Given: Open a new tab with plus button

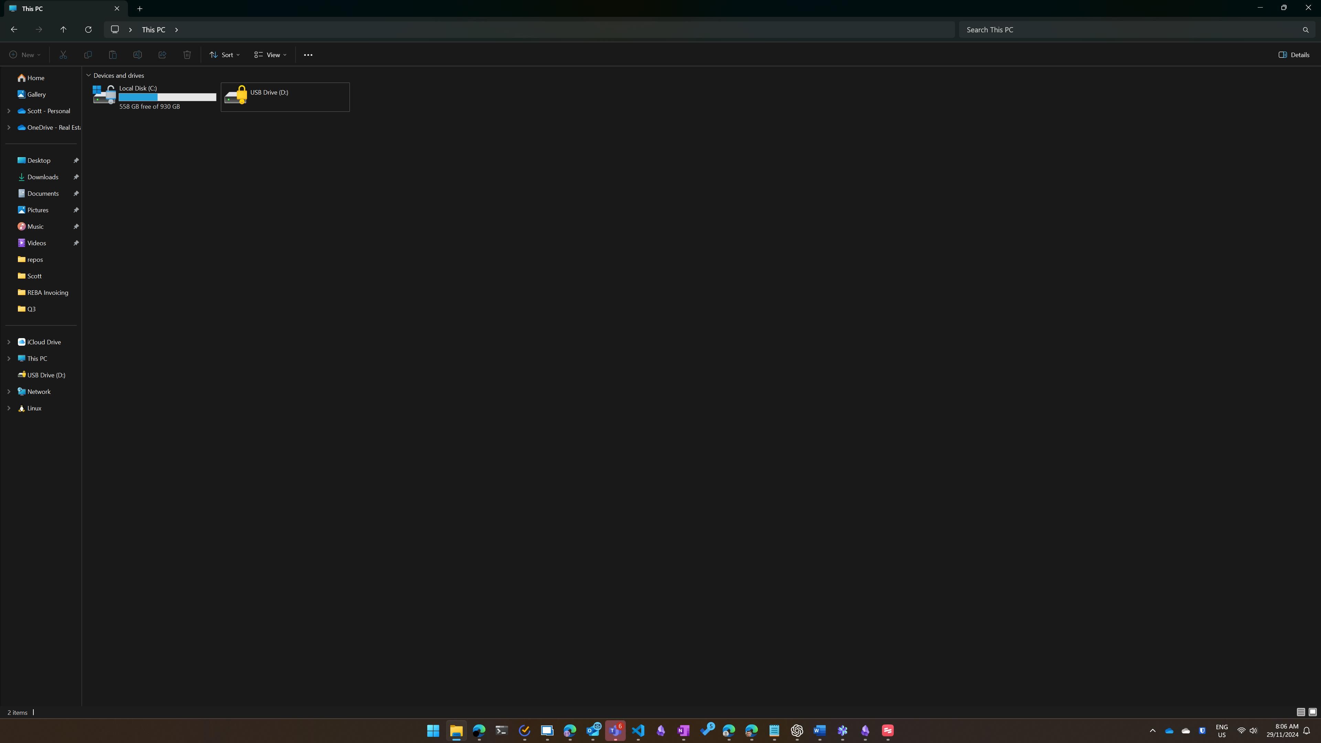Looking at the screenshot, I should pos(139,9).
